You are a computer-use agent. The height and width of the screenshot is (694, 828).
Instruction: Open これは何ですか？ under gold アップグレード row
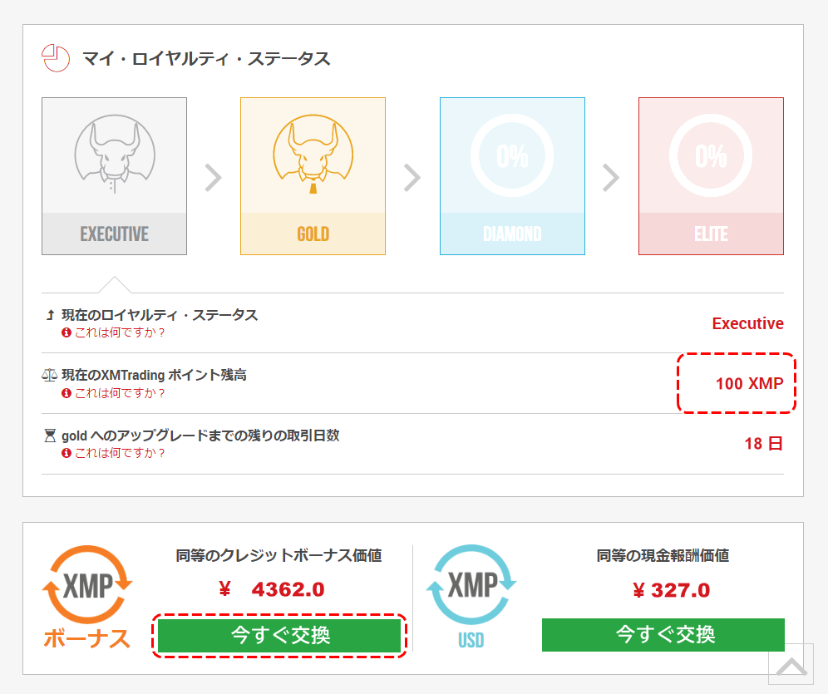click(121, 453)
